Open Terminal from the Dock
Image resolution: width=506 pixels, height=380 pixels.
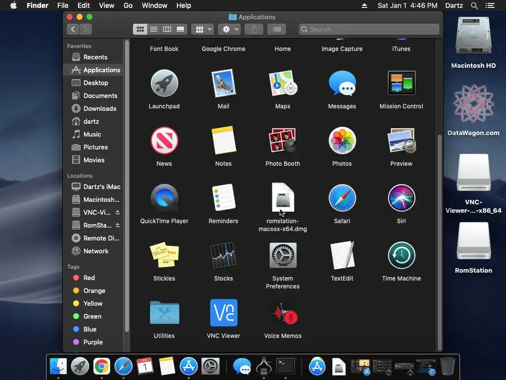[x=286, y=366]
